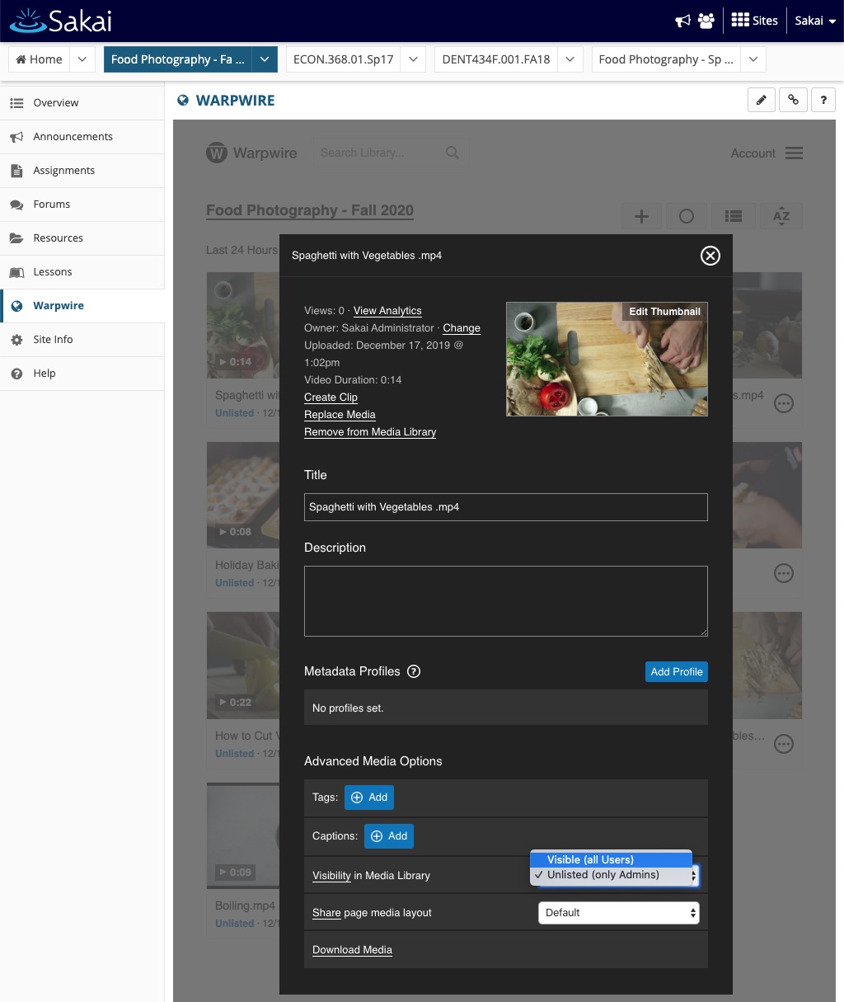The image size is (844, 1002).
Task: Expand the Food Photography - Sp... dropdown arrow
Action: pos(753,59)
